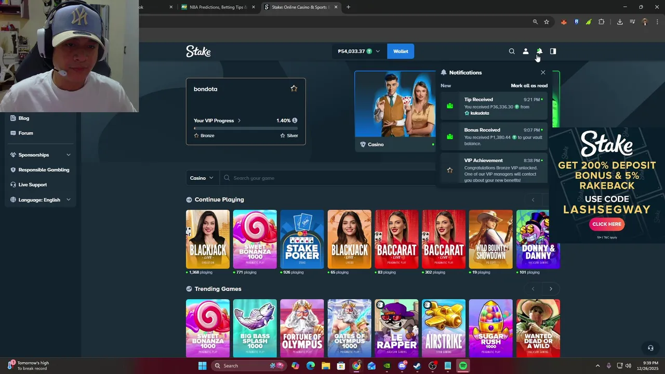Open the MetaMask fox extension
This screenshot has width=665, height=374.
click(564, 22)
